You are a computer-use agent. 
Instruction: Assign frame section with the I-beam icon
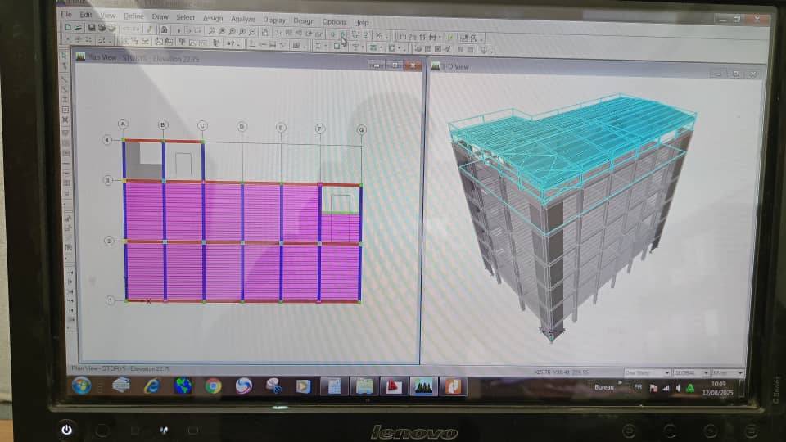318,46
